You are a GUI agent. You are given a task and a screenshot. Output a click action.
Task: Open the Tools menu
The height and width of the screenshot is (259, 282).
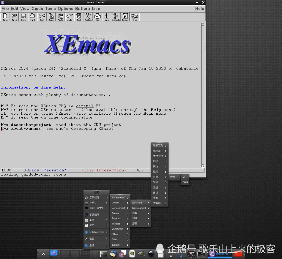[50, 9]
